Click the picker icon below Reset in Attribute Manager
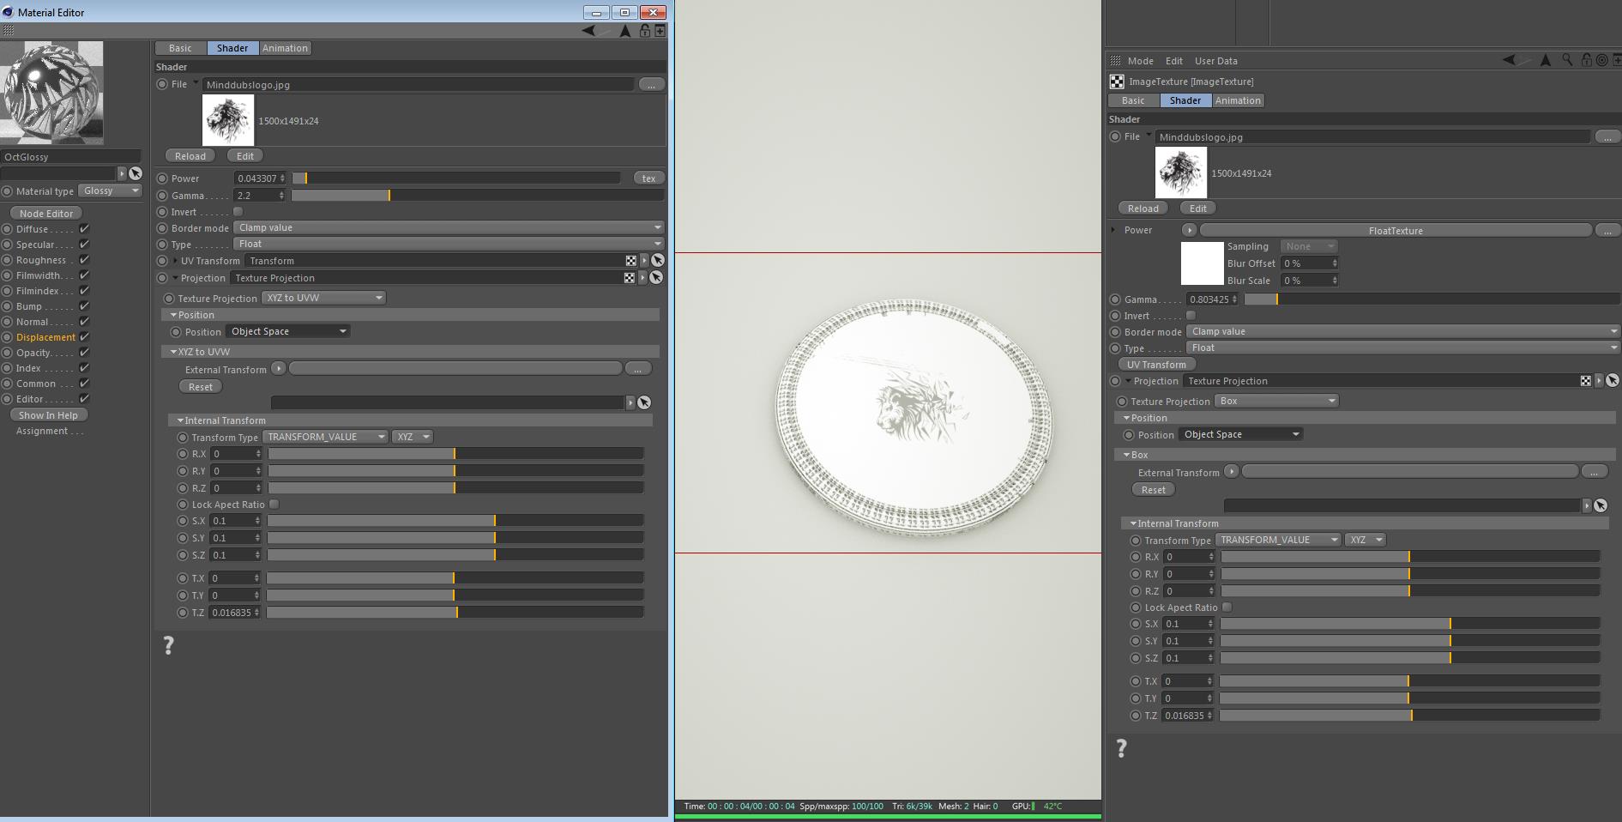Viewport: 1622px width, 822px height. 1601,505
